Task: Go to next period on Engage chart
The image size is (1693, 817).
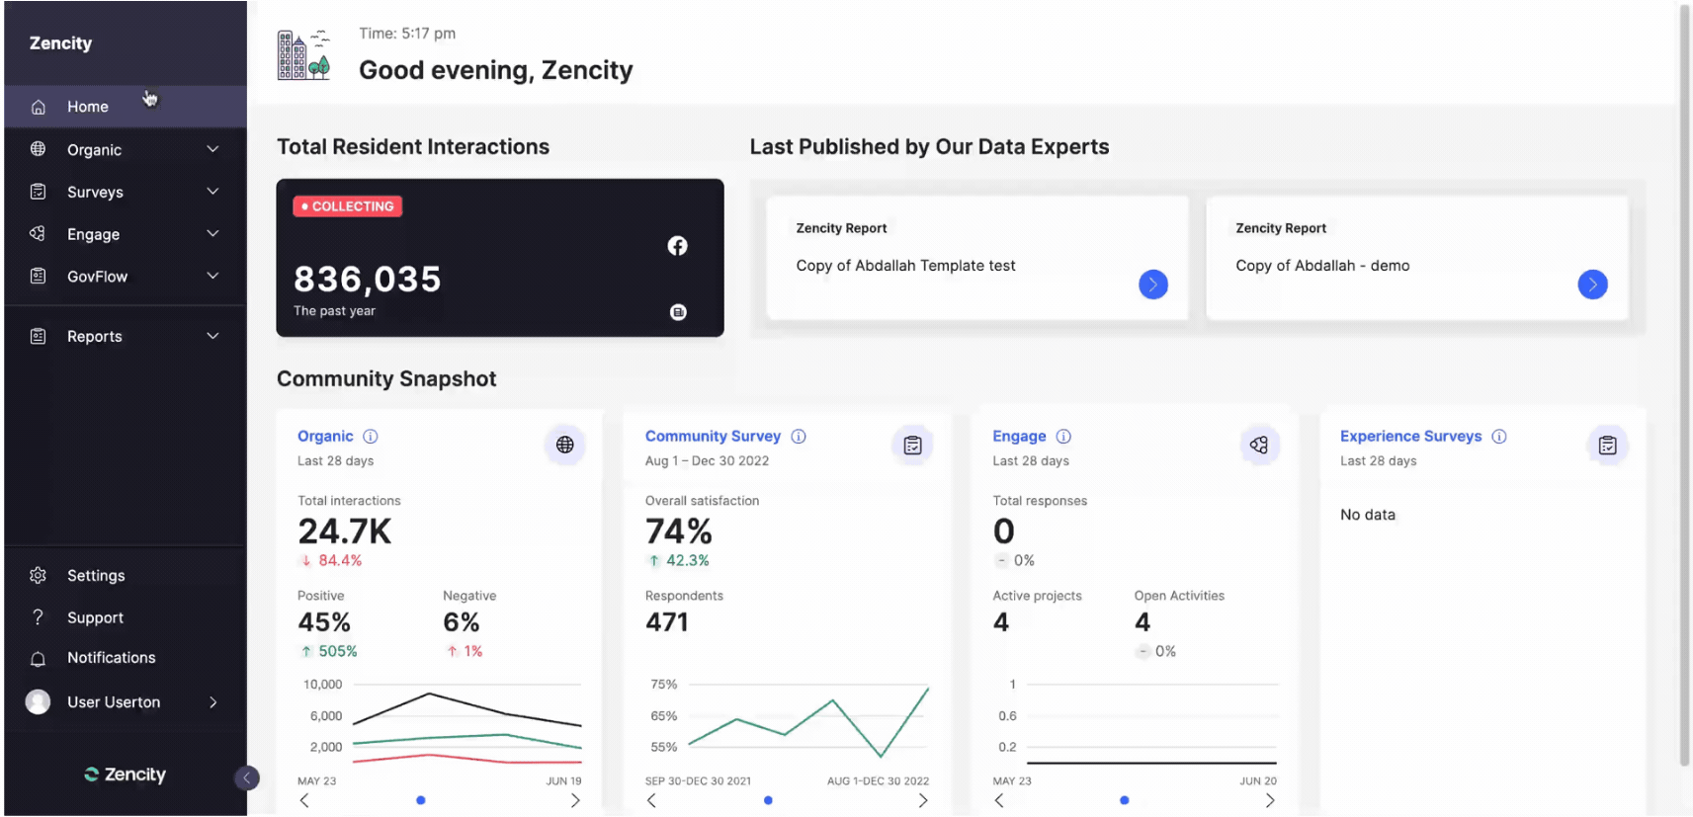Action: tap(1270, 800)
